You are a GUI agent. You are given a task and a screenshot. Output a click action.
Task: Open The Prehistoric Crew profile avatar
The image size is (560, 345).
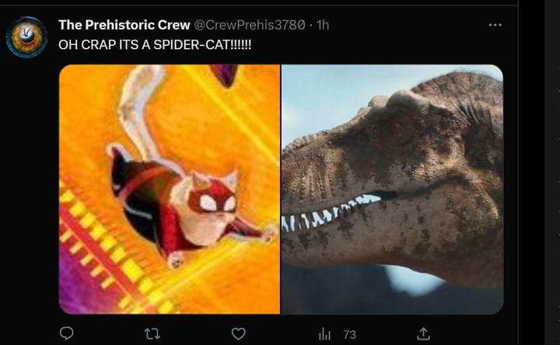26,37
